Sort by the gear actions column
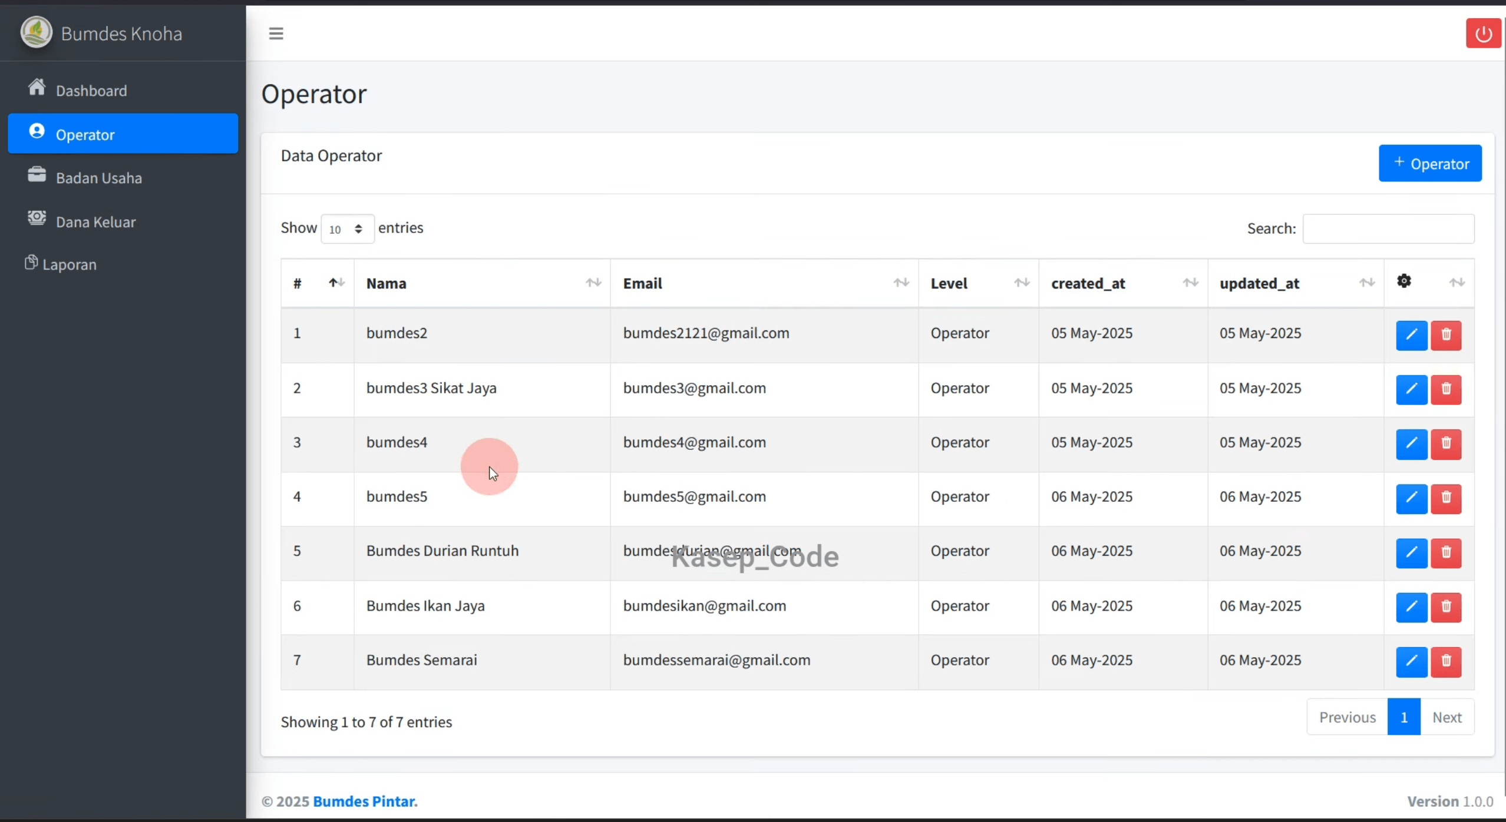This screenshot has height=822, width=1506. [1429, 283]
